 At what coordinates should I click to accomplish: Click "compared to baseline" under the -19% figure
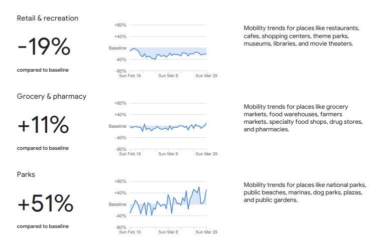pos(43,70)
